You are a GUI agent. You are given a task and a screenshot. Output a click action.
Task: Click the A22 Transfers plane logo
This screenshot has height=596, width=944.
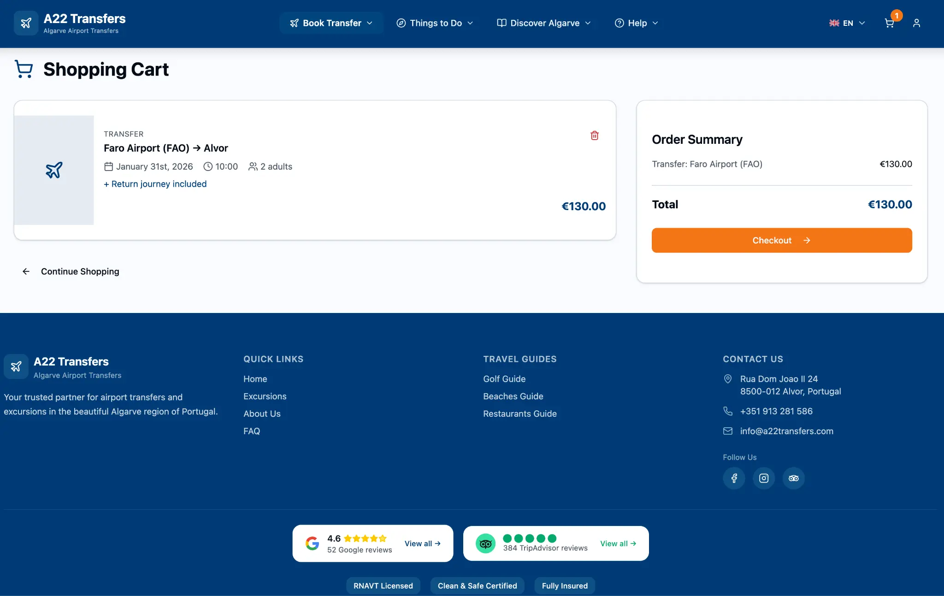tap(26, 23)
